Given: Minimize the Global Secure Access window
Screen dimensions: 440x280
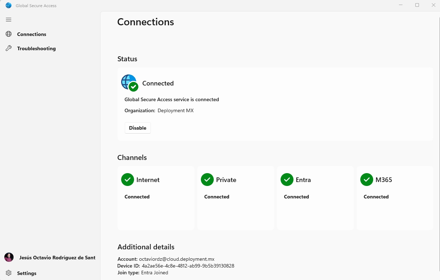Looking at the screenshot, I should click(x=401, y=5).
